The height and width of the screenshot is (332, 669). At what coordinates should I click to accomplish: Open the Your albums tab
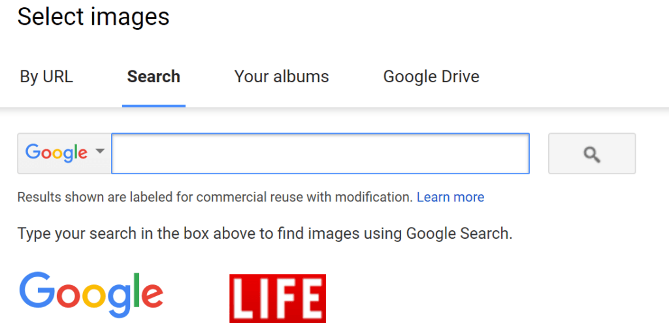(282, 77)
